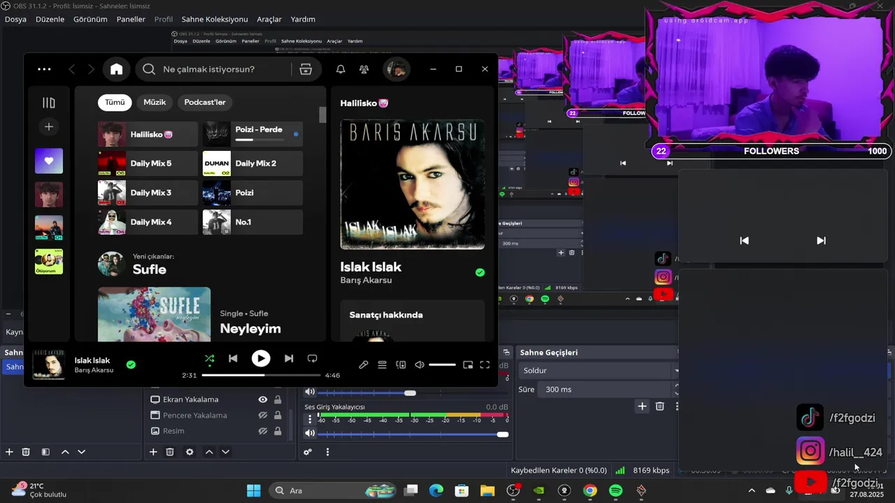Toggle lock for Pencere Yakalama source
The width and height of the screenshot is (895, 503).
click(278, 415)
